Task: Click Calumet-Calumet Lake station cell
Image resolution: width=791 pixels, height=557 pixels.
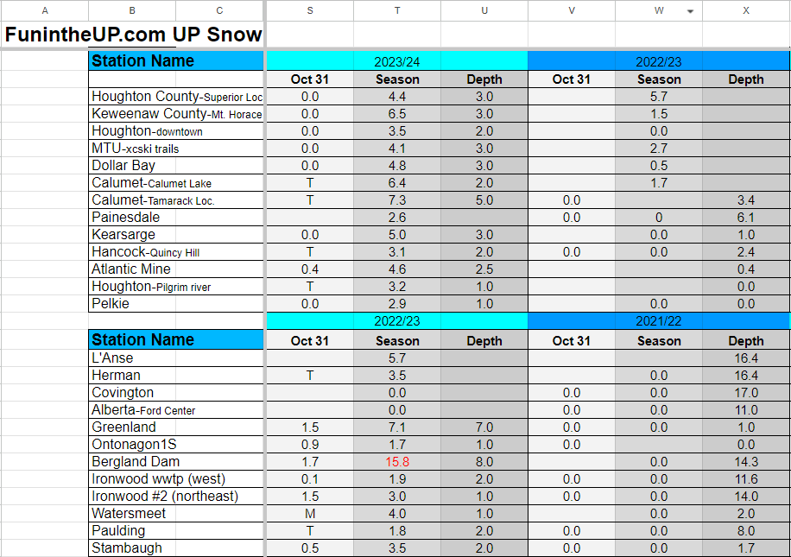Action: pyautogui.click(x=176, y=182)
